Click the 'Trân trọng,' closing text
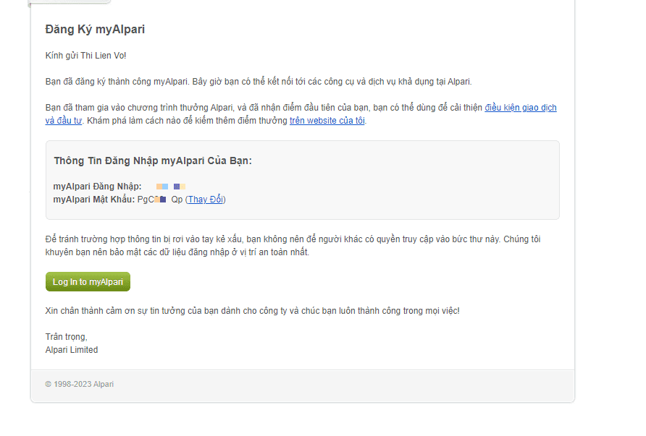Screen dimensions: 646x436 click(x=67, y=337)
